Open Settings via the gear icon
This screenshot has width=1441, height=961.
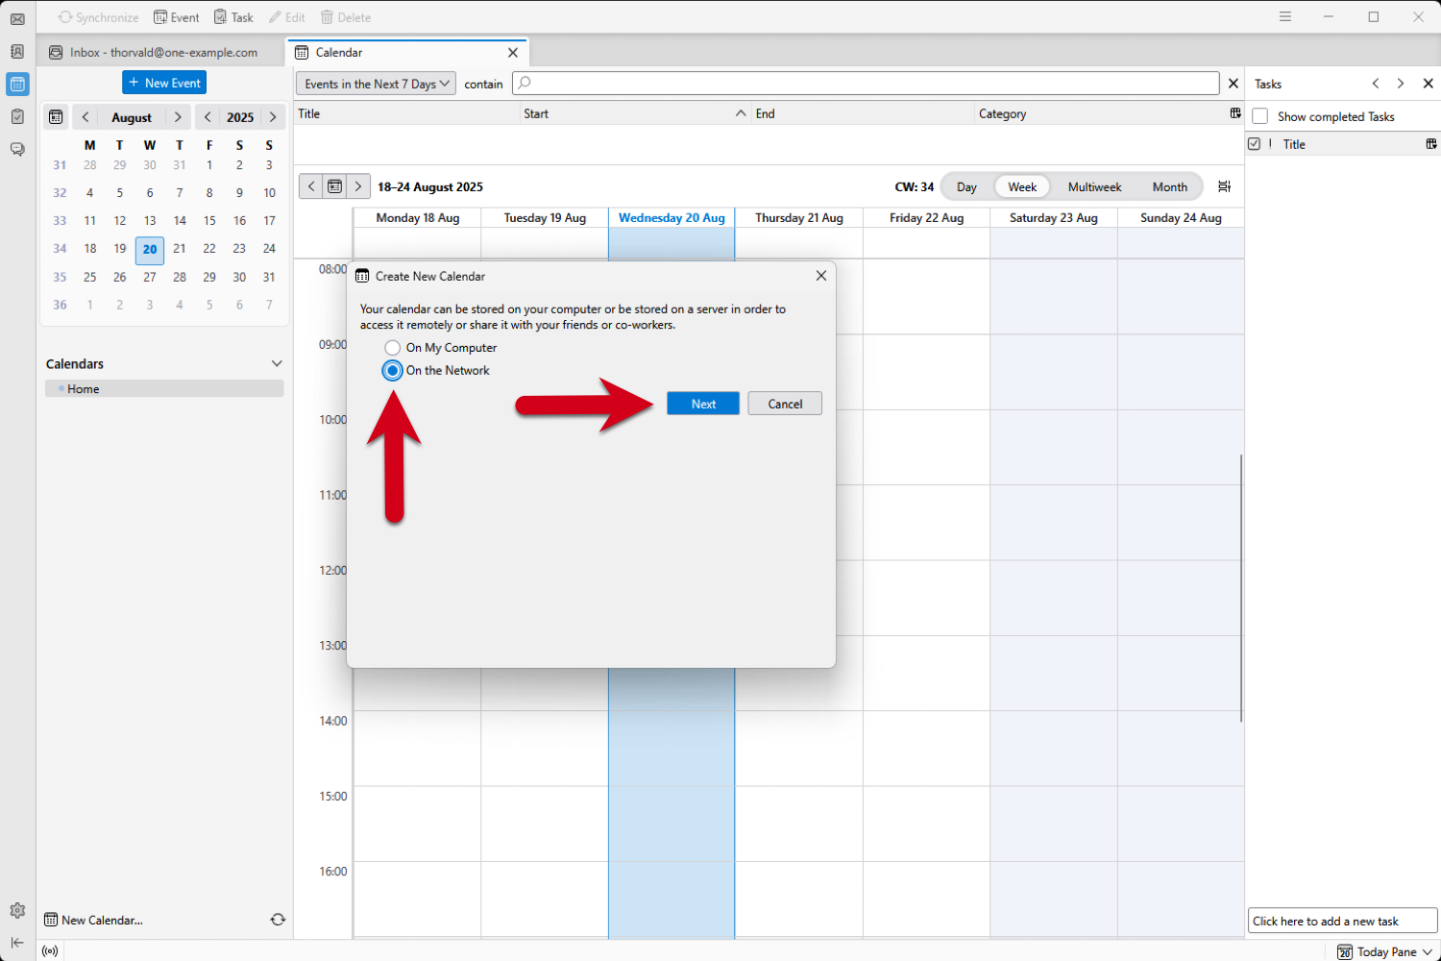[17, 910]
